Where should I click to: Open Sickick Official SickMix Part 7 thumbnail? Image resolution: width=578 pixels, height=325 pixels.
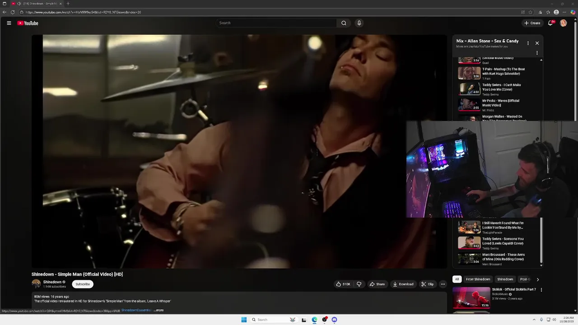click(x=471, y=298)
